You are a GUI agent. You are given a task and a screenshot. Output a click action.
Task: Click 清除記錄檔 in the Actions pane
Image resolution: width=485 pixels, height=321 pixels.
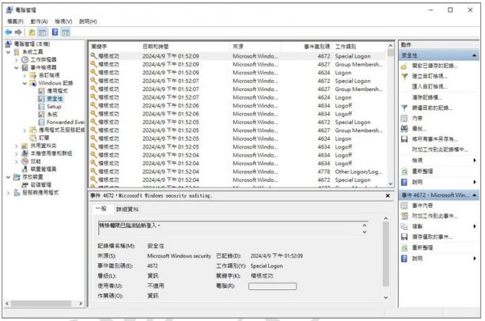[428, 97]
